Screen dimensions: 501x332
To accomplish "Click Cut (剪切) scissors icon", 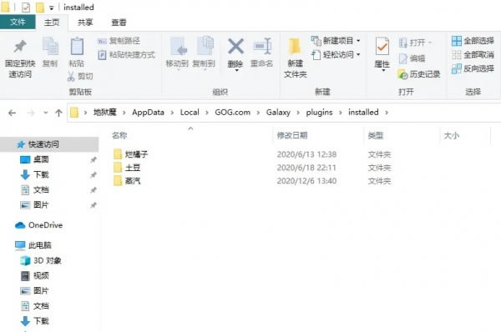I will click(71, 76).
